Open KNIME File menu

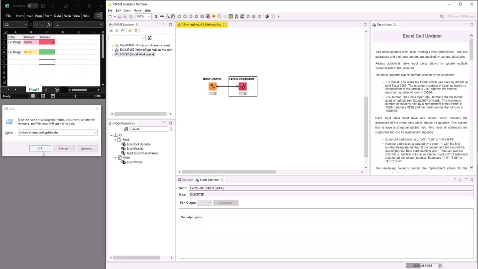(x=110, y=10)
